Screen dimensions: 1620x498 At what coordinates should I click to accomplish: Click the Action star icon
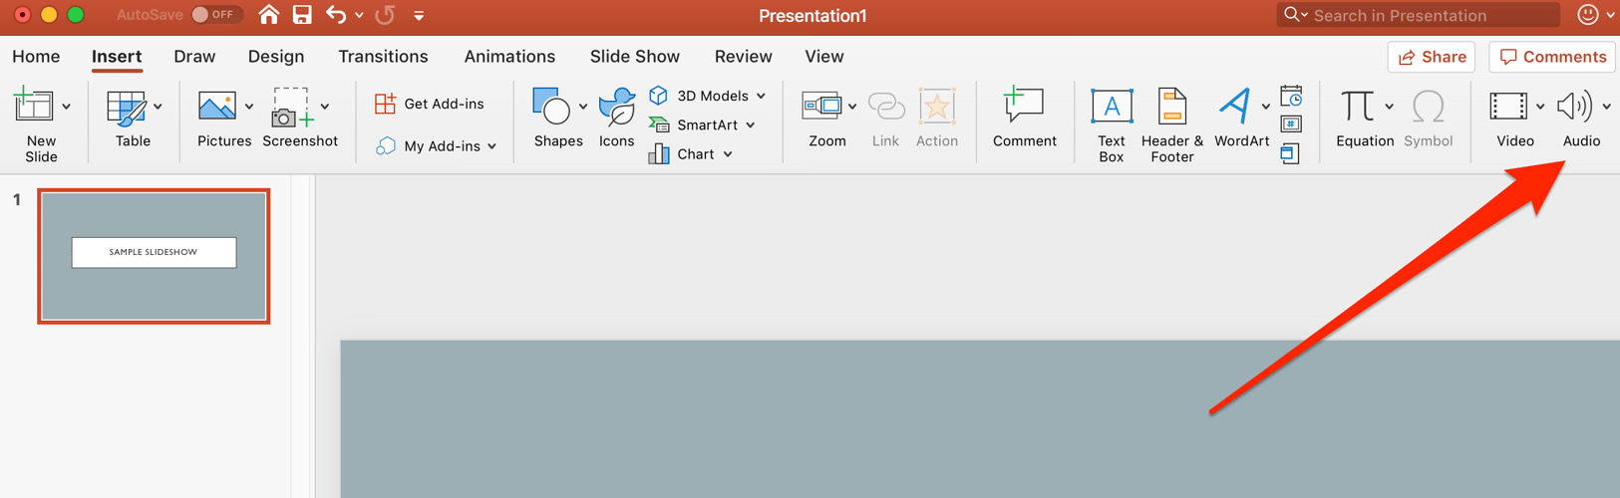coord(937,107)
